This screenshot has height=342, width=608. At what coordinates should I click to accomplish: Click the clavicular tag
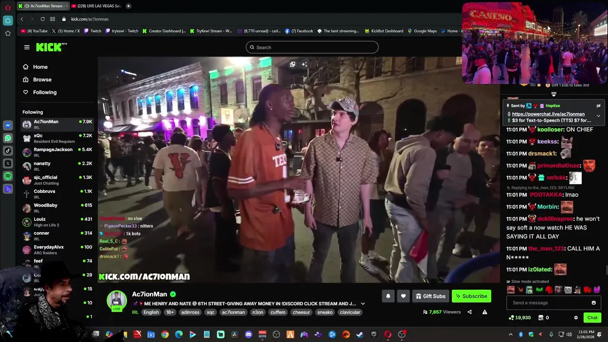350,312
